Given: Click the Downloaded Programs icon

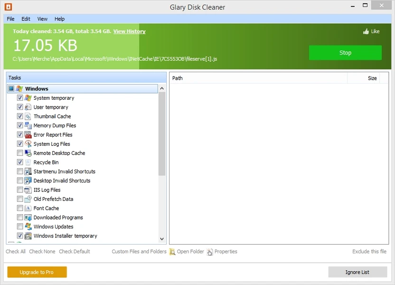Looking at the screenshot, I should pyautogui.click(x=28, y=217).
